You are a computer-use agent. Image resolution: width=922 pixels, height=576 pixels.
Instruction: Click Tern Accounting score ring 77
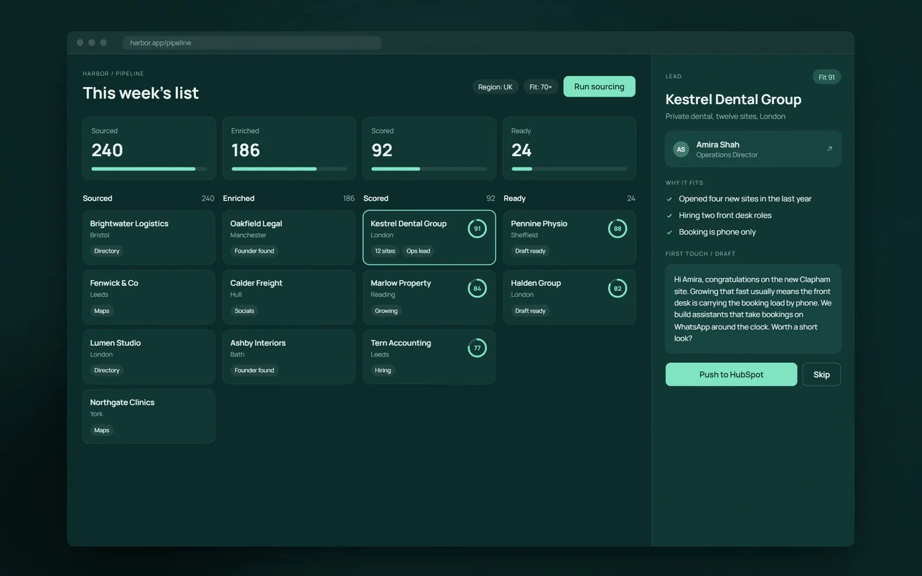477,348
